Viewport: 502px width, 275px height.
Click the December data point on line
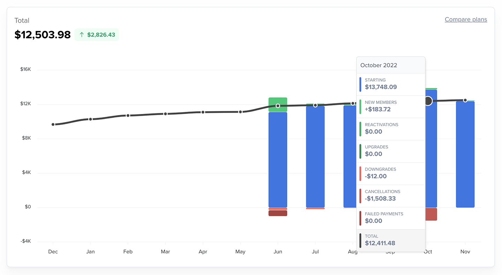53,124
